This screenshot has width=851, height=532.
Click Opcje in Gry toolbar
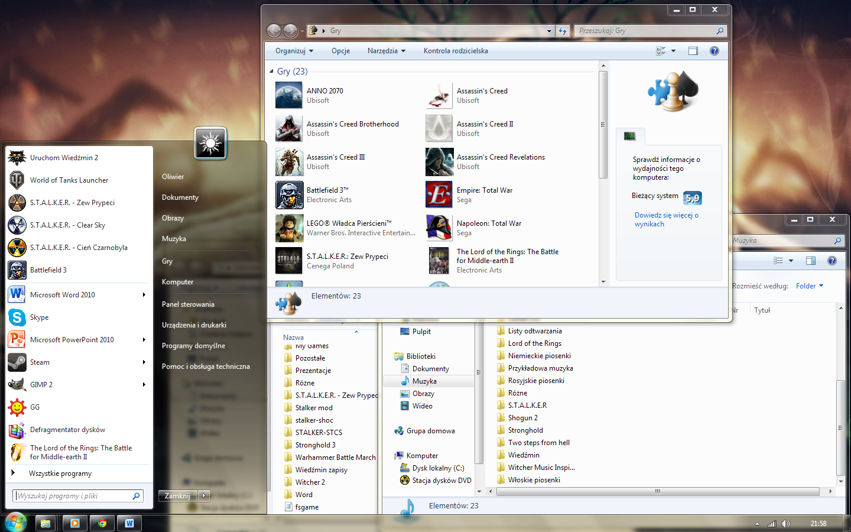pyautogui.click(x=340, y=51)
